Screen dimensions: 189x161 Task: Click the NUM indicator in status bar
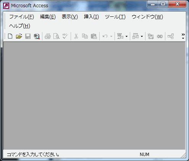coord(144,155)
